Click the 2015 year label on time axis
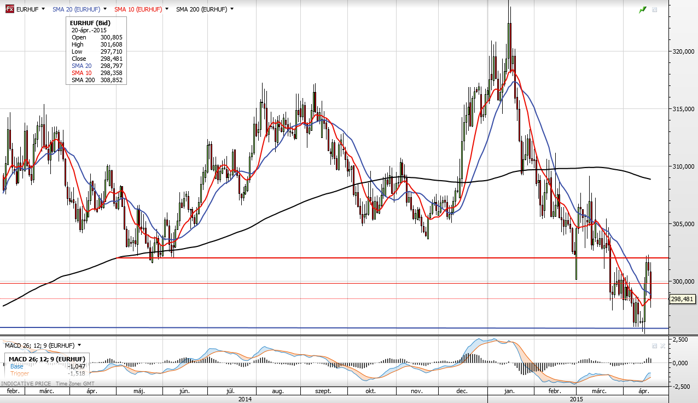The height and width of the screenshot is (403, 698). (x=577, y=399)
